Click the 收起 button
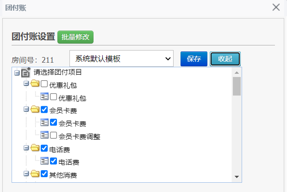The width and height of the screenshot is (287, 192). coord(225,59)
